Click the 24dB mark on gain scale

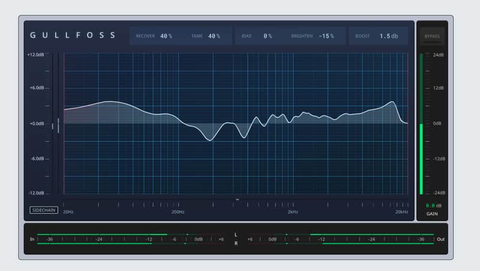point(438,55)
